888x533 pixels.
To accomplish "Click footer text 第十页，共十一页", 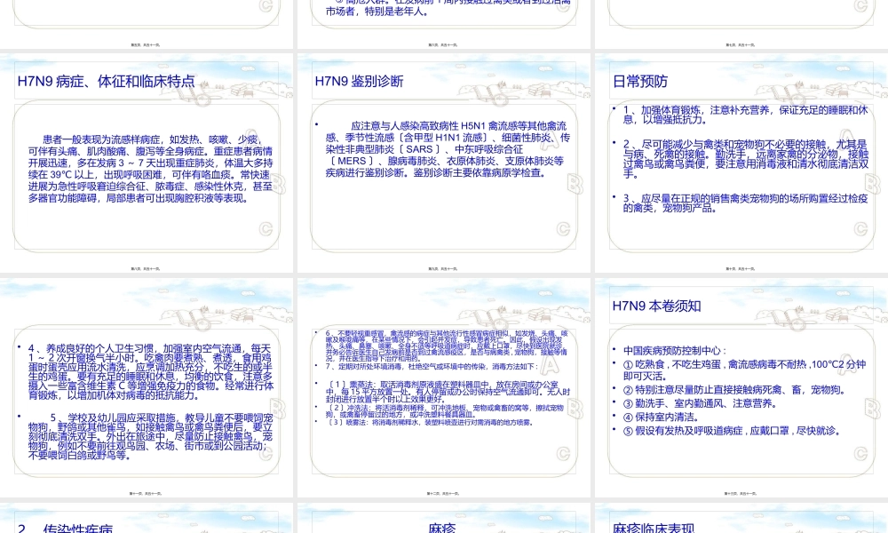I will [x=741, y=268].
